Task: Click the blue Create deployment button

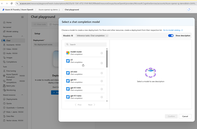Action: click(55, 93)
